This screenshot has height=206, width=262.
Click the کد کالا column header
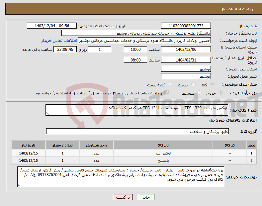click(x=230, y=145)
